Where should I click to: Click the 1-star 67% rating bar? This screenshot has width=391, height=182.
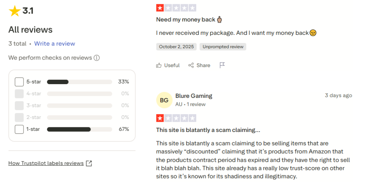click(x=80, y=129)
